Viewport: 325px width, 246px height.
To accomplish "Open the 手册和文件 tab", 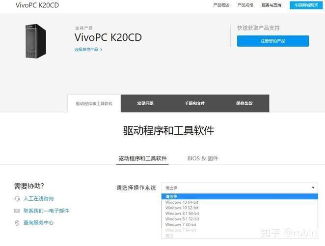I will click(194, 103).
